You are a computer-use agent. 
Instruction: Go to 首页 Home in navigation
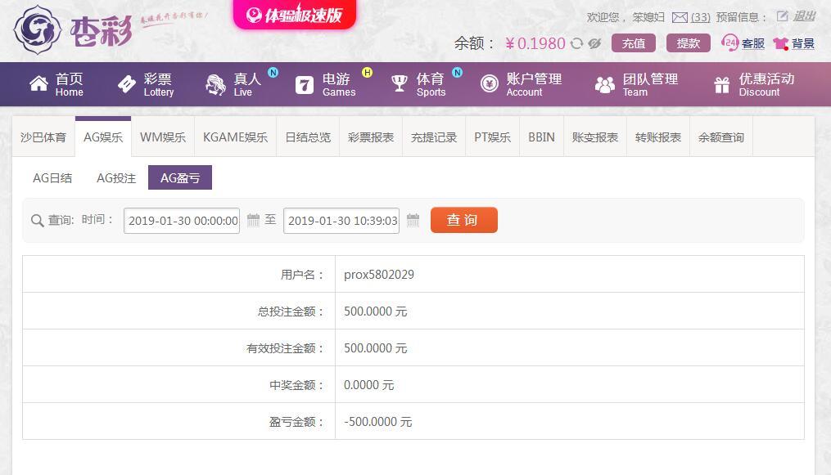pos(56,85)
